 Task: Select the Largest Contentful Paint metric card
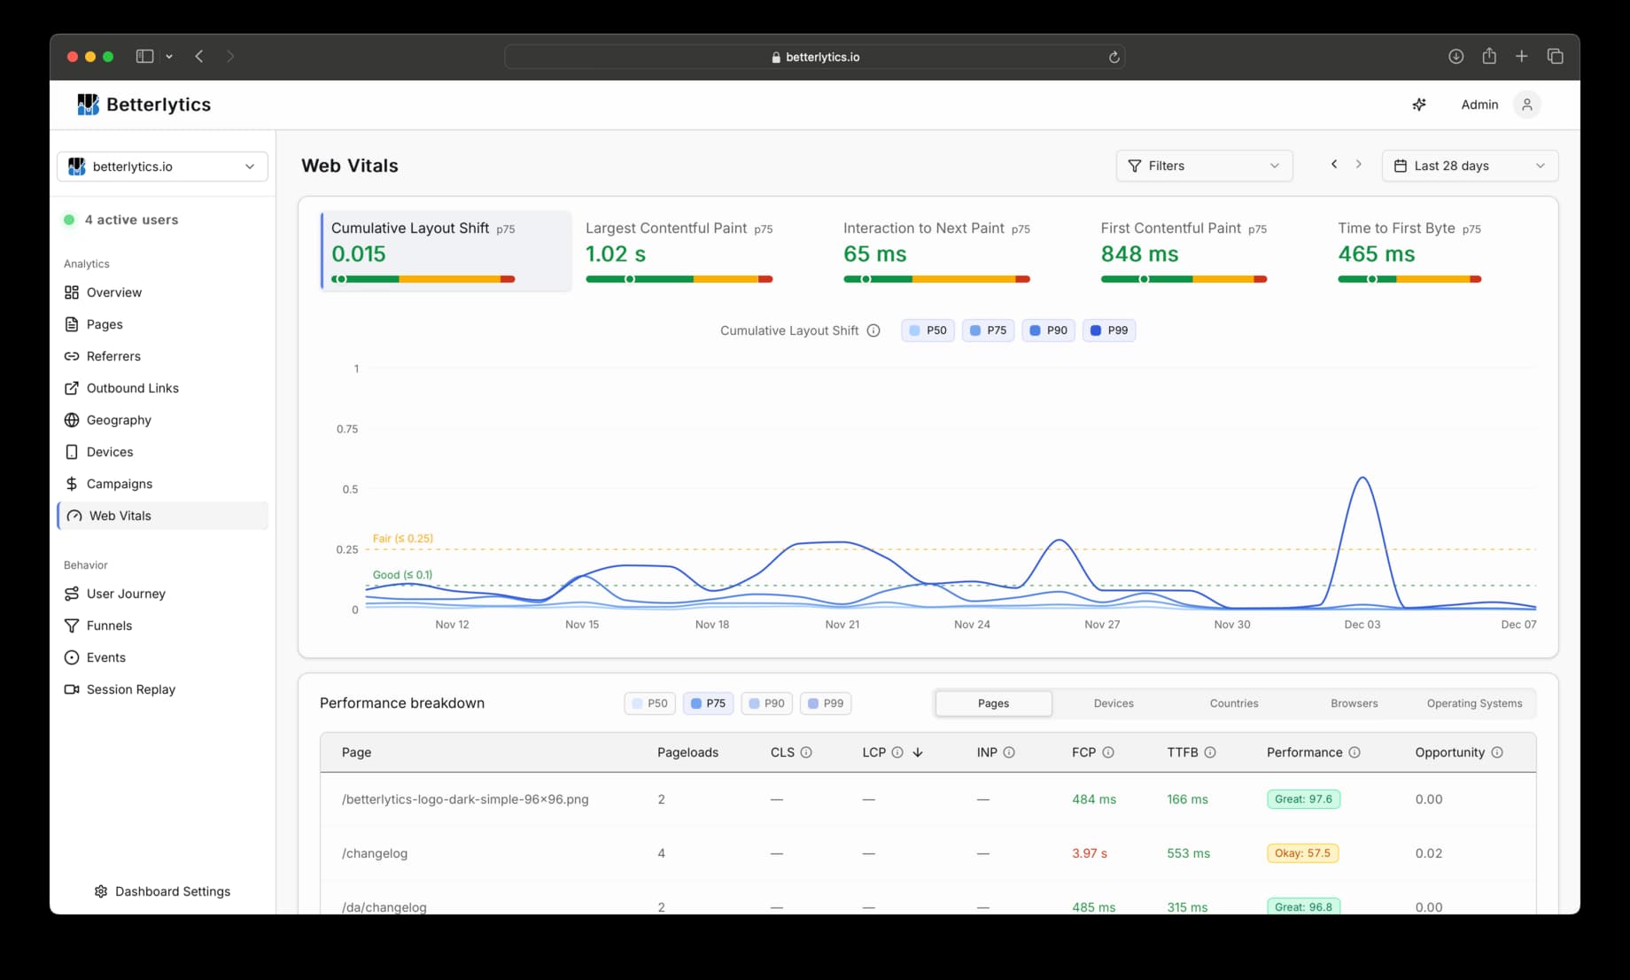click(x=679, y=252)
